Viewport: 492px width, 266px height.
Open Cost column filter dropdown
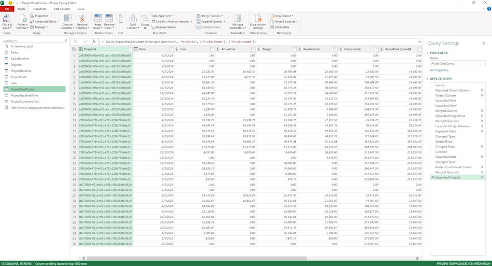[x=212, y=49]
